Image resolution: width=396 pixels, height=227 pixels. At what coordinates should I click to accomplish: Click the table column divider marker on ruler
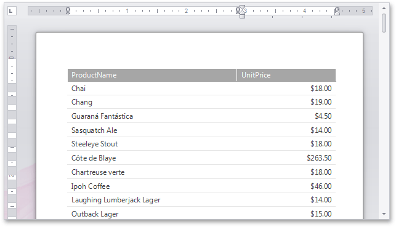[x=238, y=10]
